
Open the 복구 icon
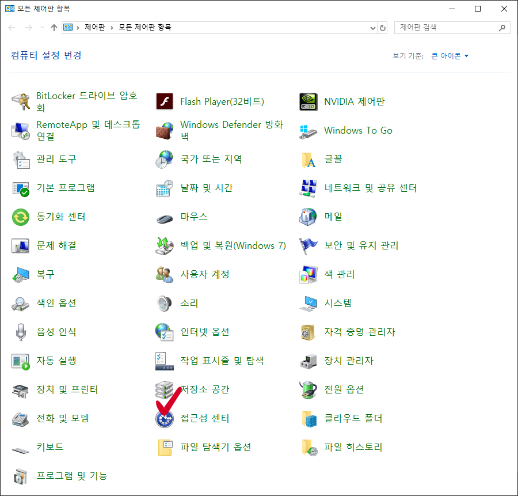pyautogui.click(x=21, y=274)
